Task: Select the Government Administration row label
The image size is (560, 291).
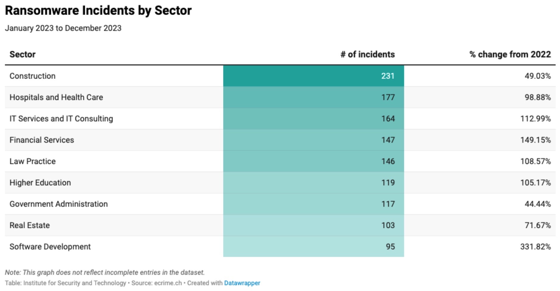Action: (x=59, y=204)
